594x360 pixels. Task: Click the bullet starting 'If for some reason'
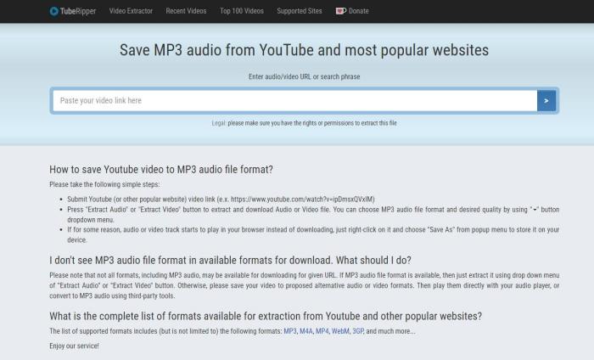pyautogui.click(x=313, y=234)
